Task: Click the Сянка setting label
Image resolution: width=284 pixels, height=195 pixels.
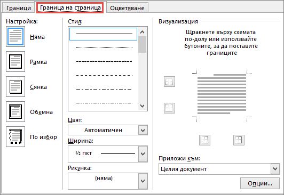Action: (38, 87)
